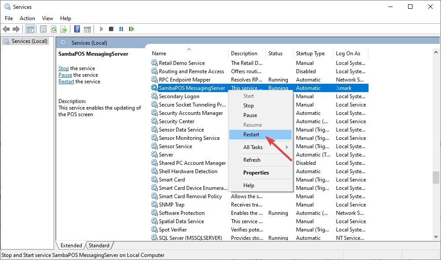The width and height of the screenshot is (441, 260).
Task: Open the Help menu in the menu bar
Action: (65, 18)
